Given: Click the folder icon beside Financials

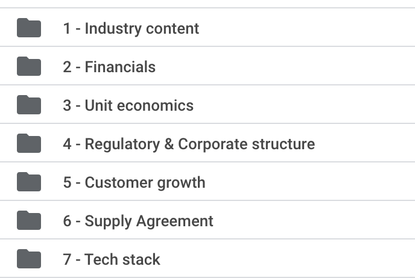Looking at the screenshot, I should 29,66.
